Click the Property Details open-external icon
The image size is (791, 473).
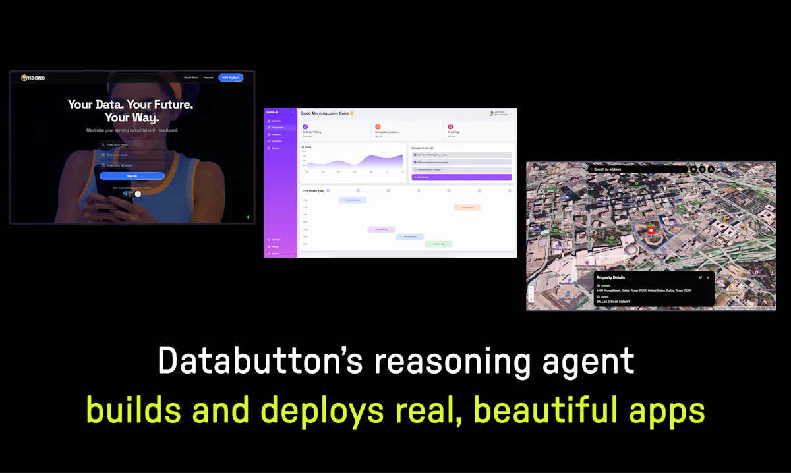pos(700,277)
